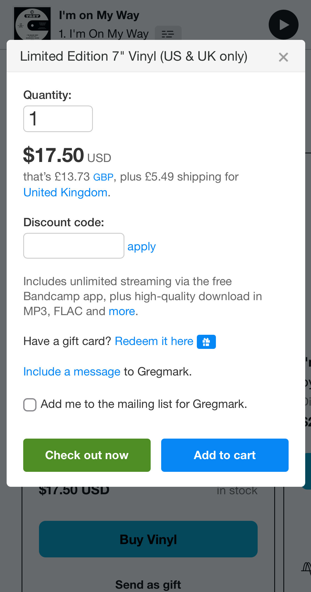Change shipping country United Kingdom
The height and width of the screenshot is (592, 311).
pos(66,192)
